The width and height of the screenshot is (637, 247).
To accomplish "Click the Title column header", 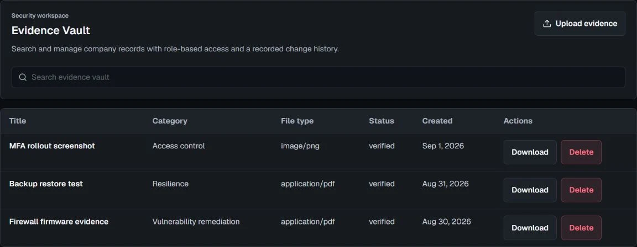I will [x=18, y=121].
